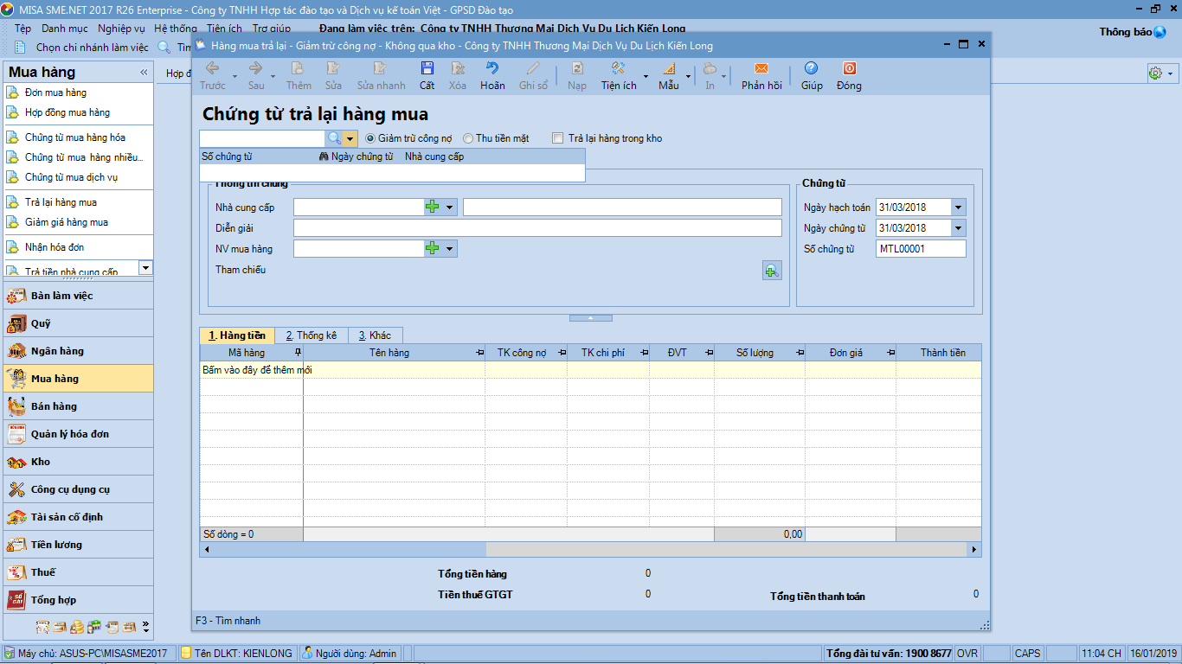Click the Nạp reload toolbar icon
This screenshot has height=664, width=1182.
[577, 68]
